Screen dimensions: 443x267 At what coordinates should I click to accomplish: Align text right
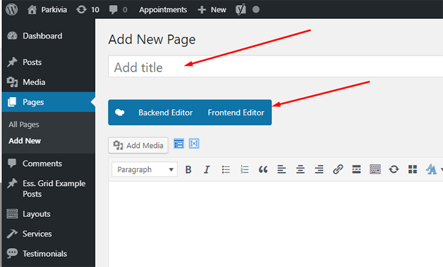click(320, 169)
